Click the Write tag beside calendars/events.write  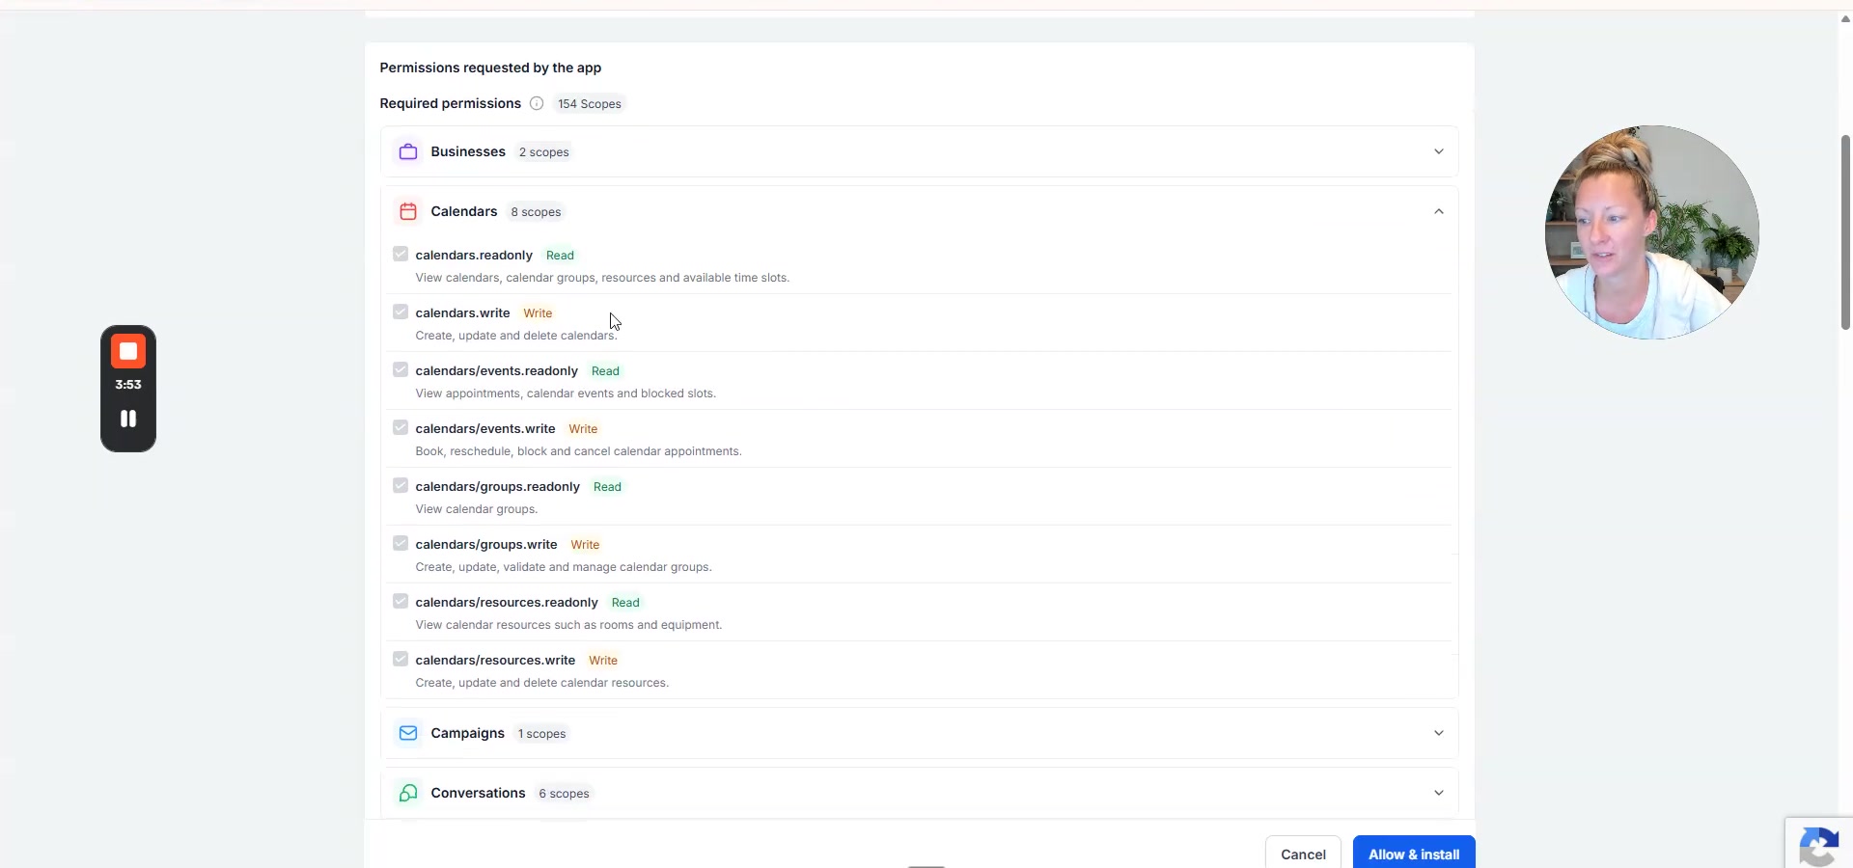[583, 429]
